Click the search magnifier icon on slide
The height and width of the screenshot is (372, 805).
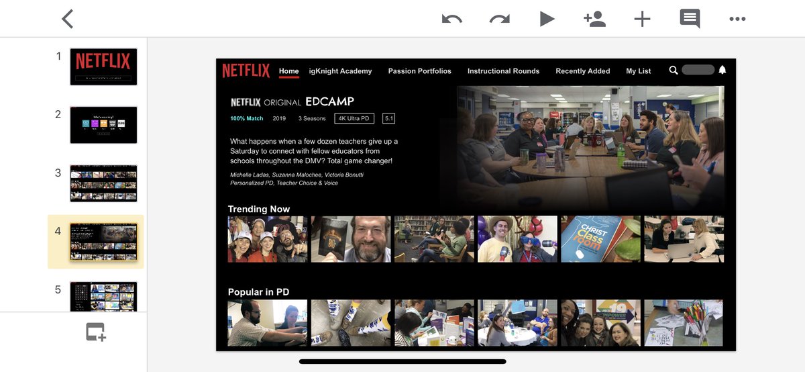(x=674, y=70)
